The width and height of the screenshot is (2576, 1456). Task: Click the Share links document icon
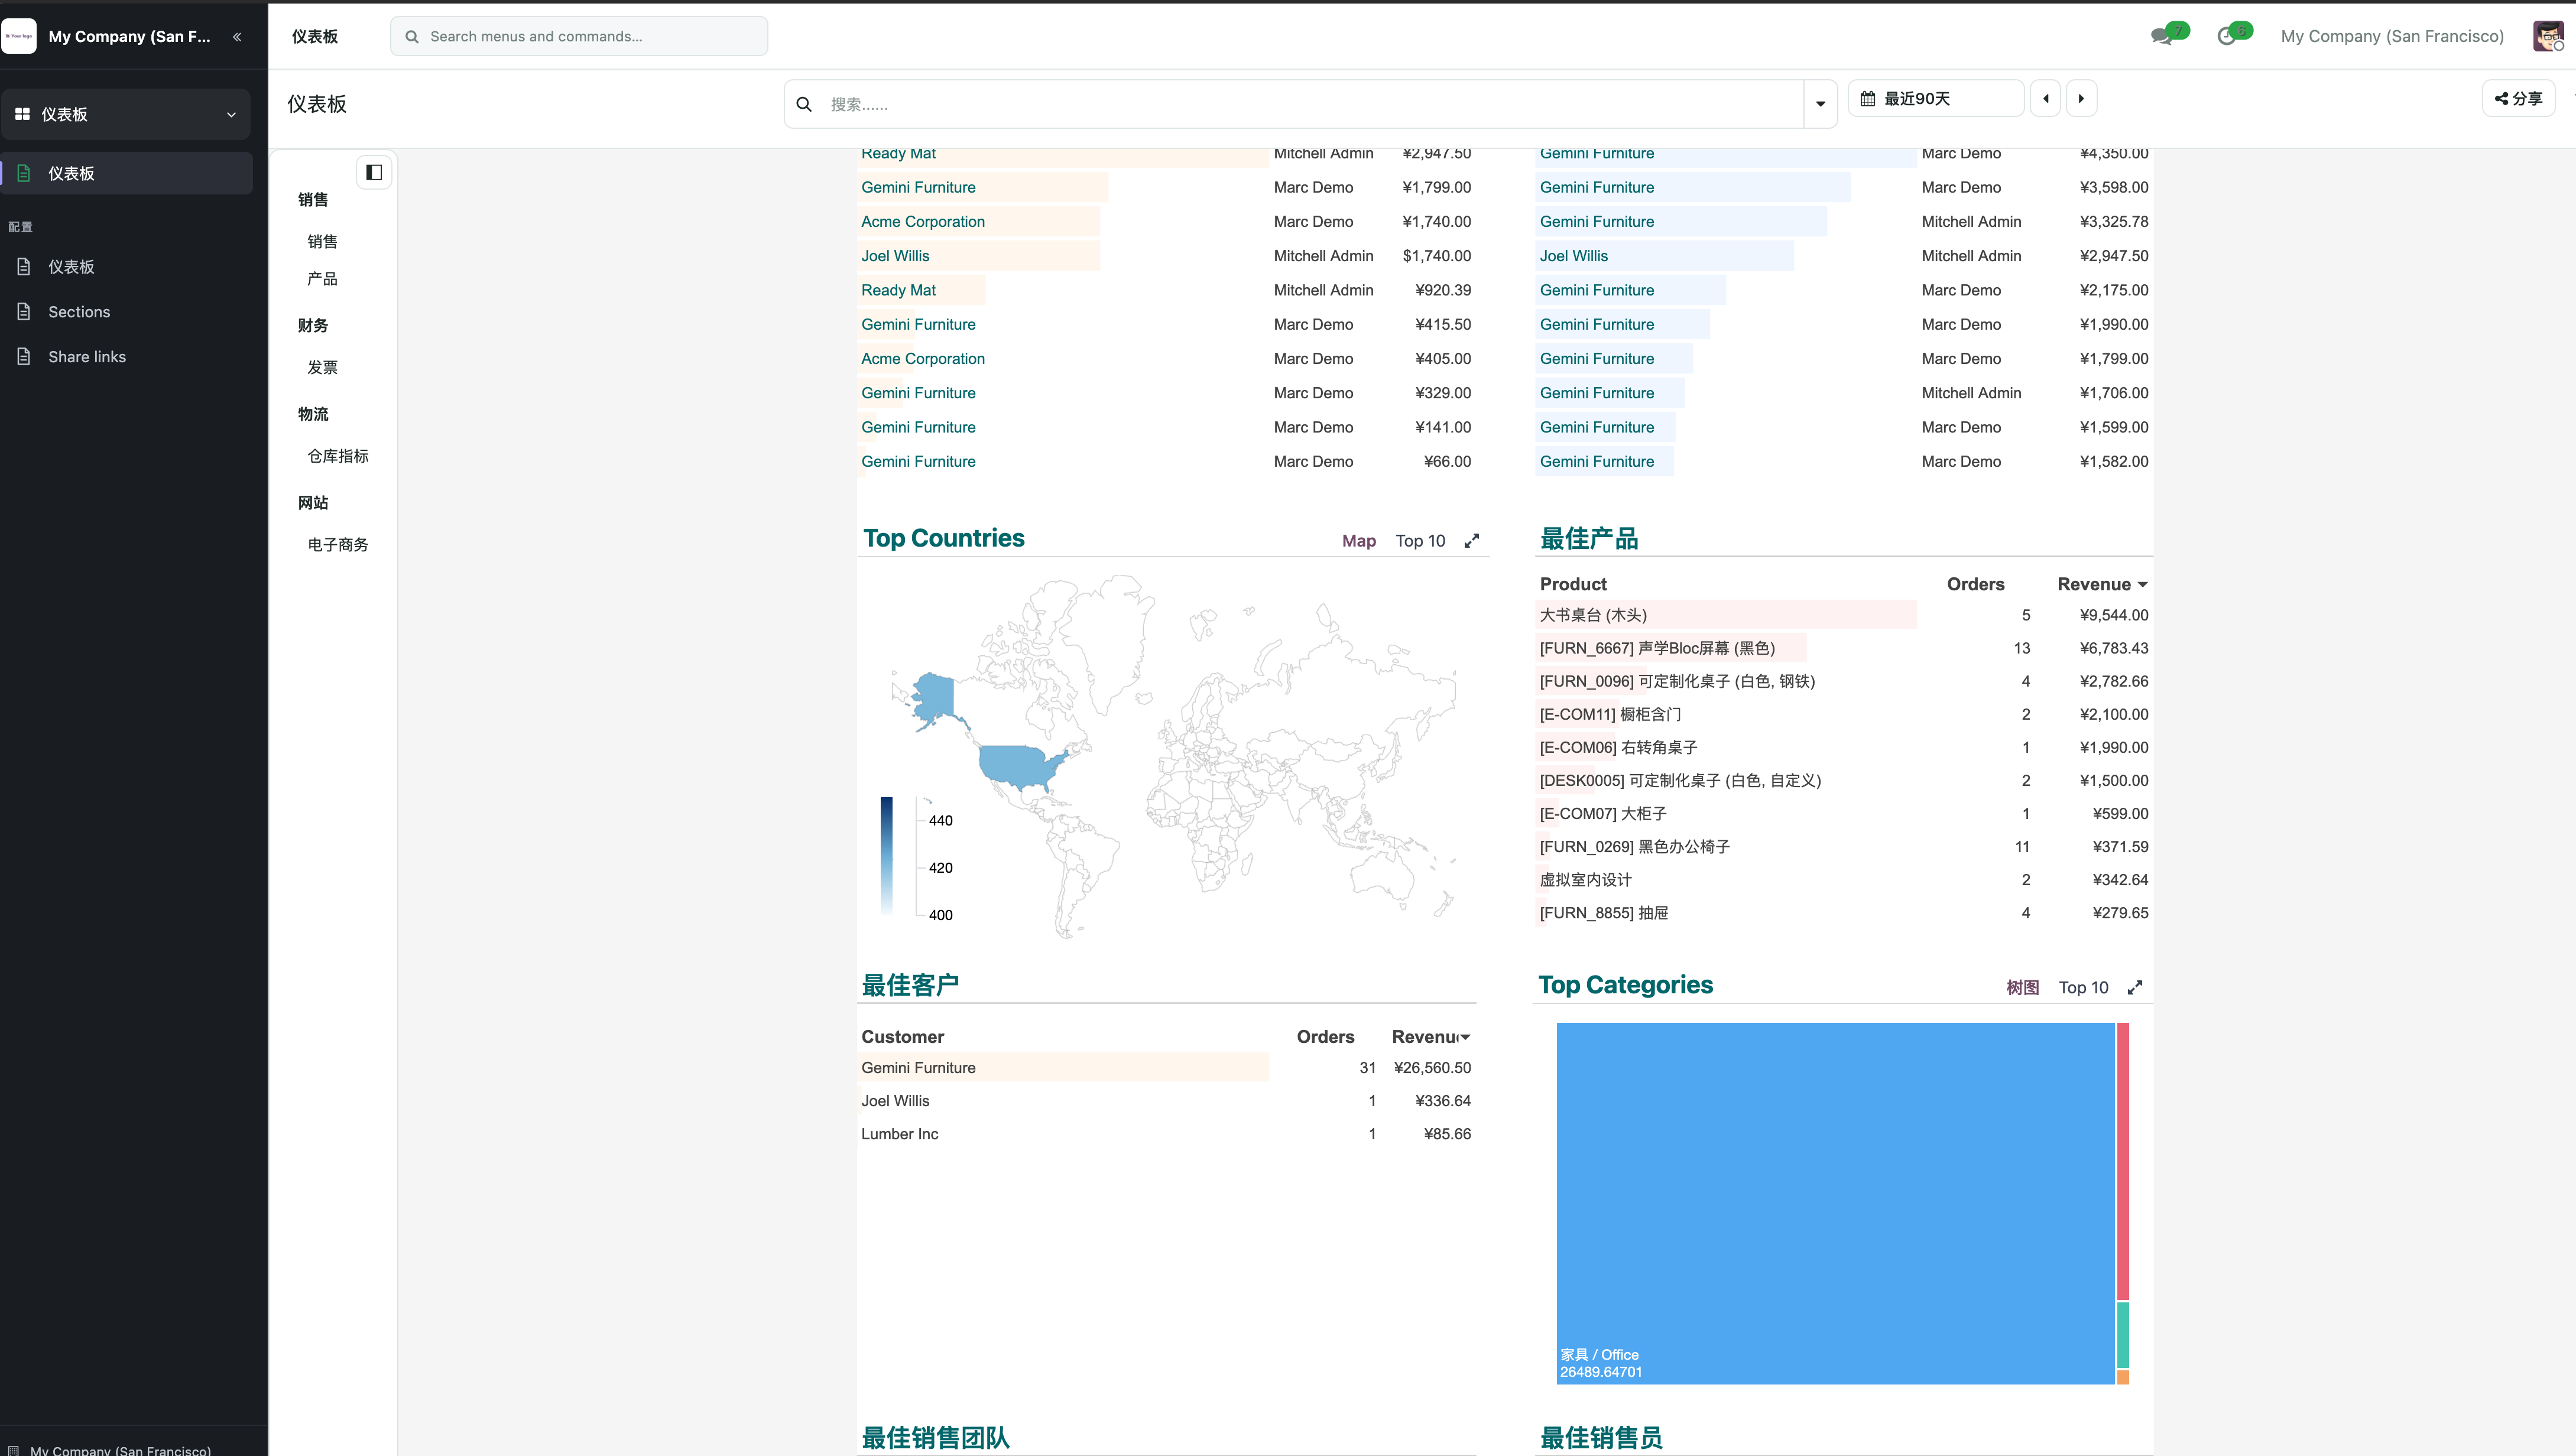pos(24,357)
